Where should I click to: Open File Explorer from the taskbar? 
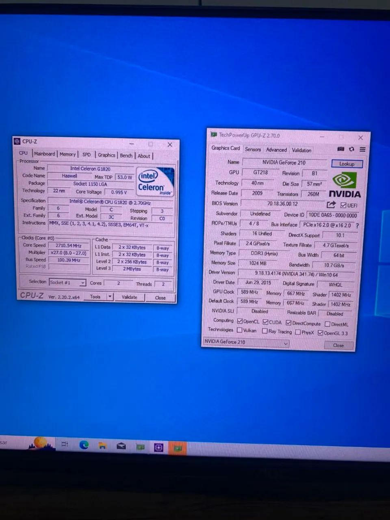103,446
